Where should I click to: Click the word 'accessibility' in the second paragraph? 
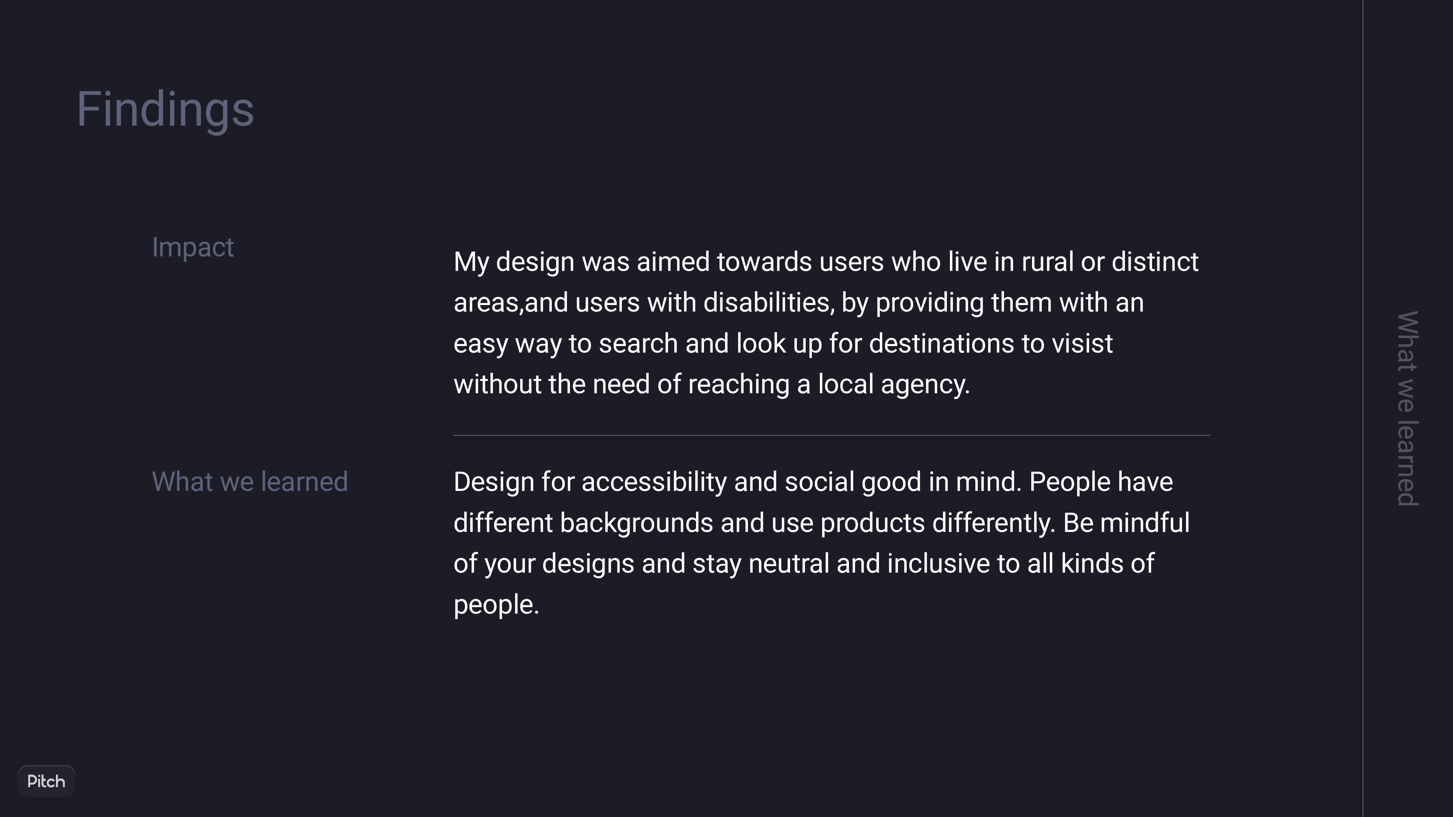tap(654, 483)
